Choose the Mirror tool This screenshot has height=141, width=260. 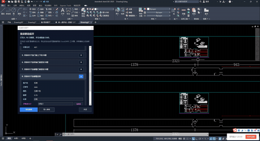tap(40, 12)
